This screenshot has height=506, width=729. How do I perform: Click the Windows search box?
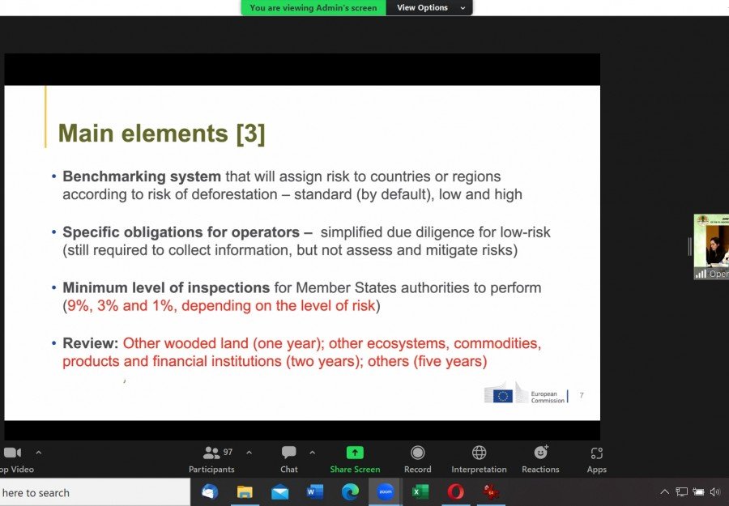95,492
